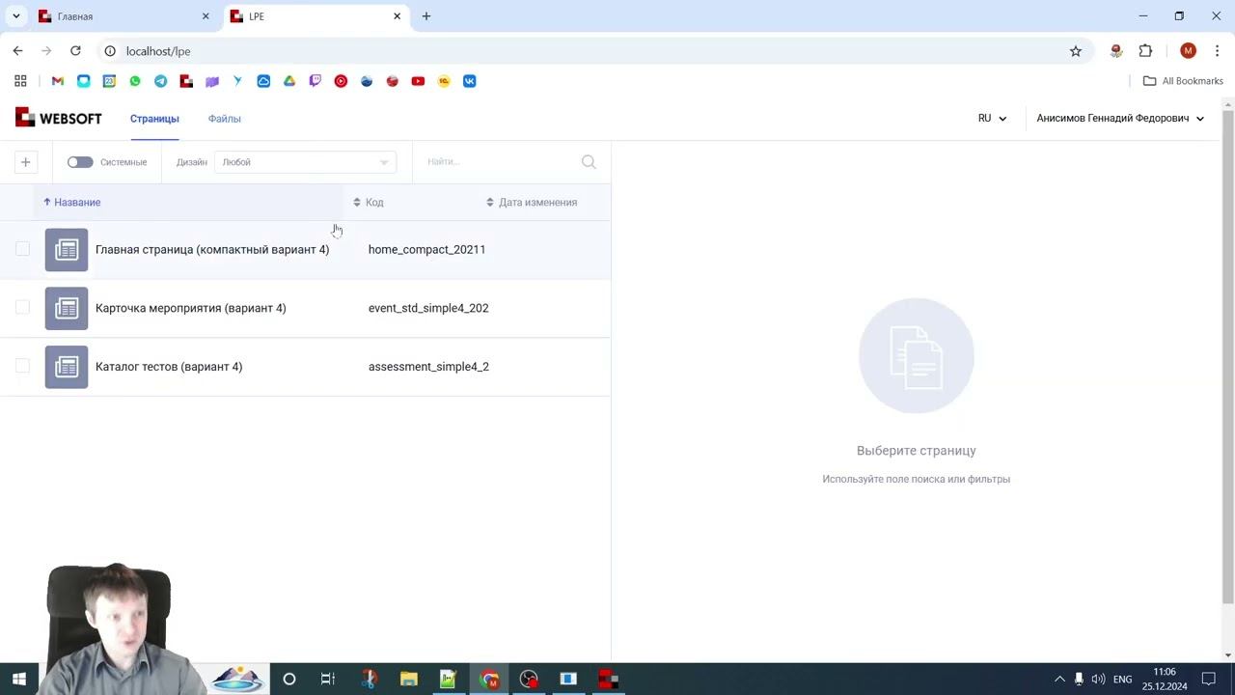Open the Windows Start menu

click(x=18, y=679)
